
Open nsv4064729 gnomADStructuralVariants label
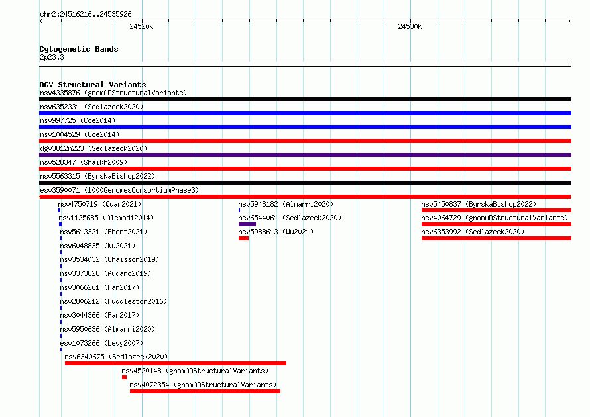pyautogui.click(x=495, y=218)
